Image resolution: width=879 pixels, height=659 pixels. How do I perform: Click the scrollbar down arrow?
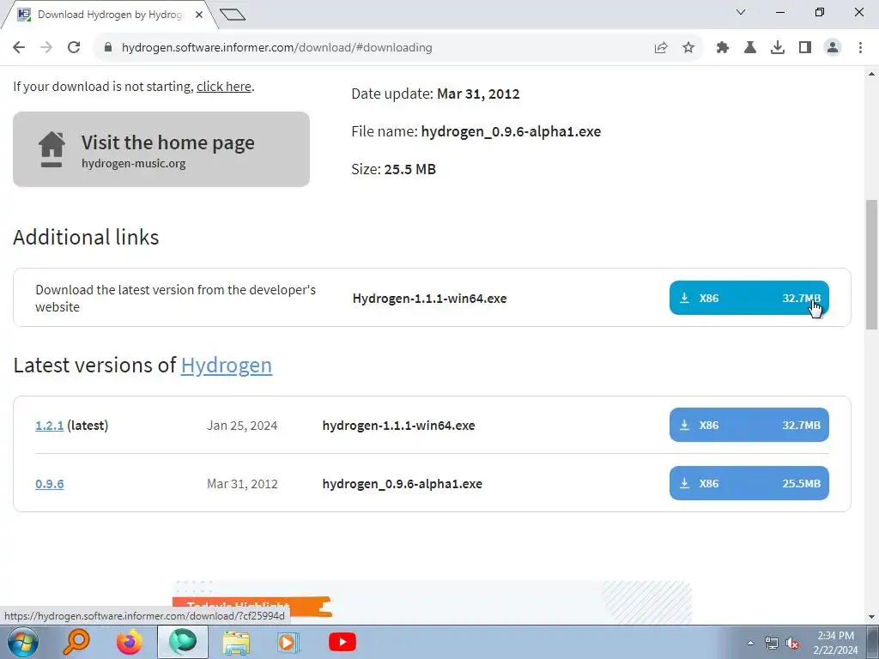[x=872, y=617]
